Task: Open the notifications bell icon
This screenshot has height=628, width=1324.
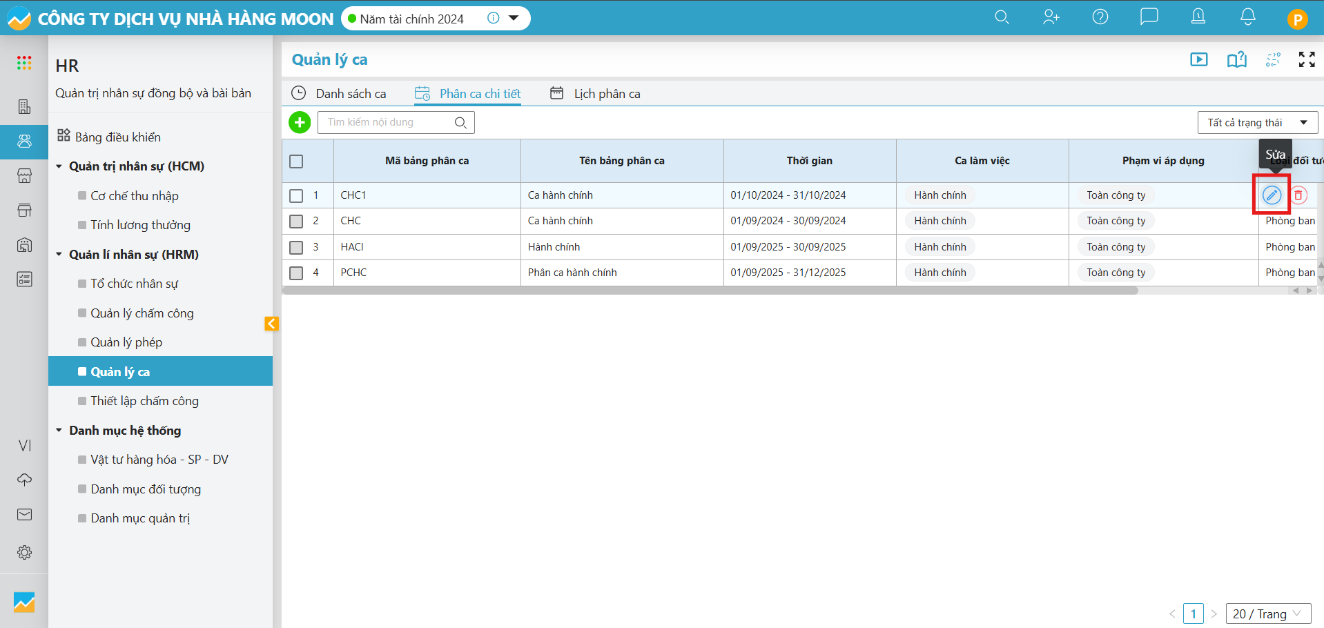Action: point(1247,17)
